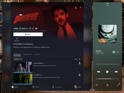Image resolution: width=124 pixels, height=93 pixels.
Task: Switch to the Episodes tab
Action: (17, 54)
